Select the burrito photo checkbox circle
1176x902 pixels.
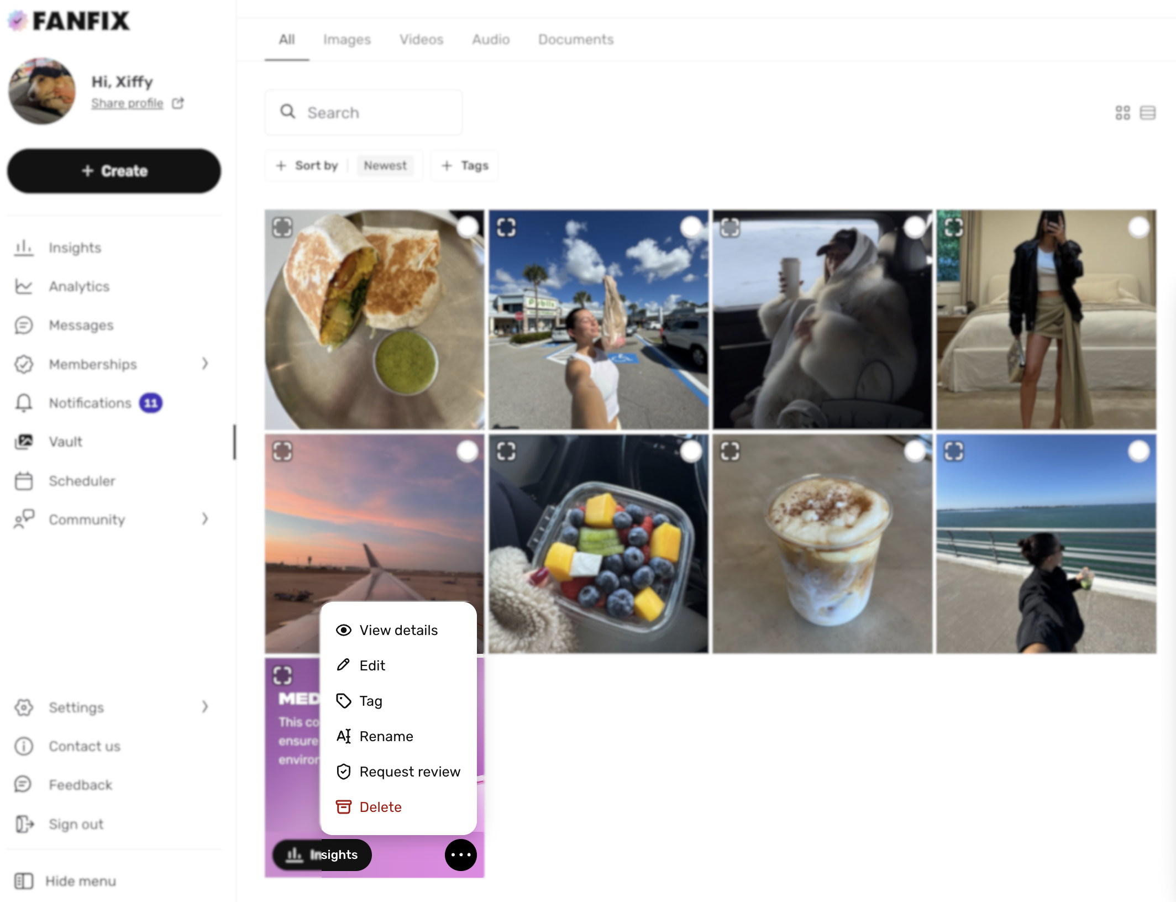(x=468, y=227)
